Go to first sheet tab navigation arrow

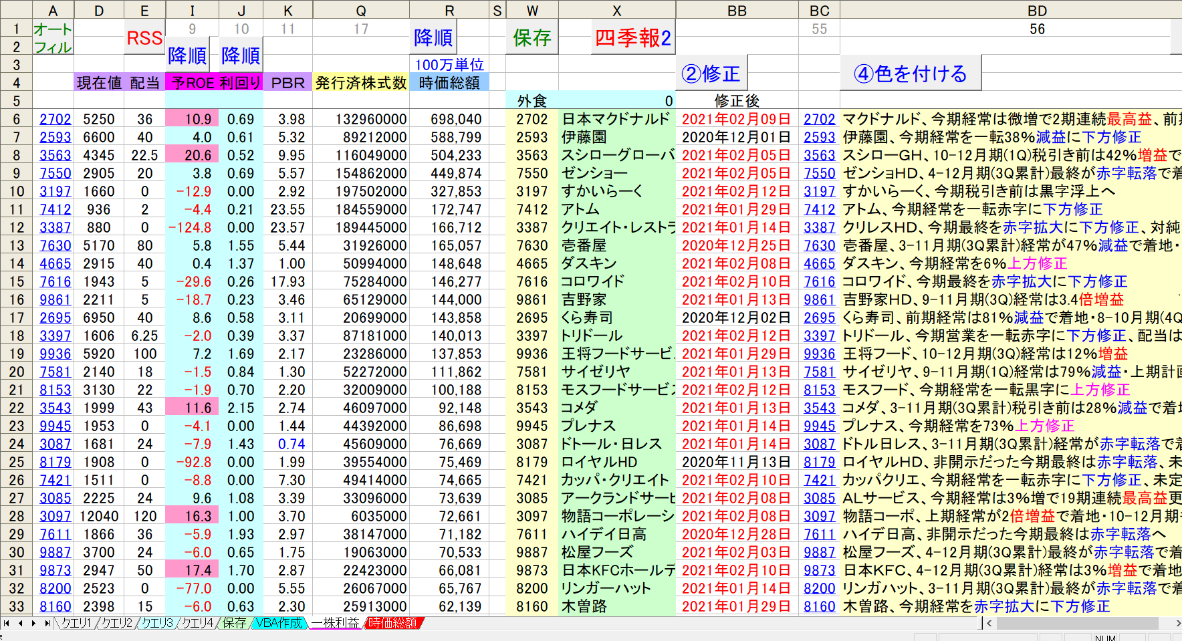7,623
